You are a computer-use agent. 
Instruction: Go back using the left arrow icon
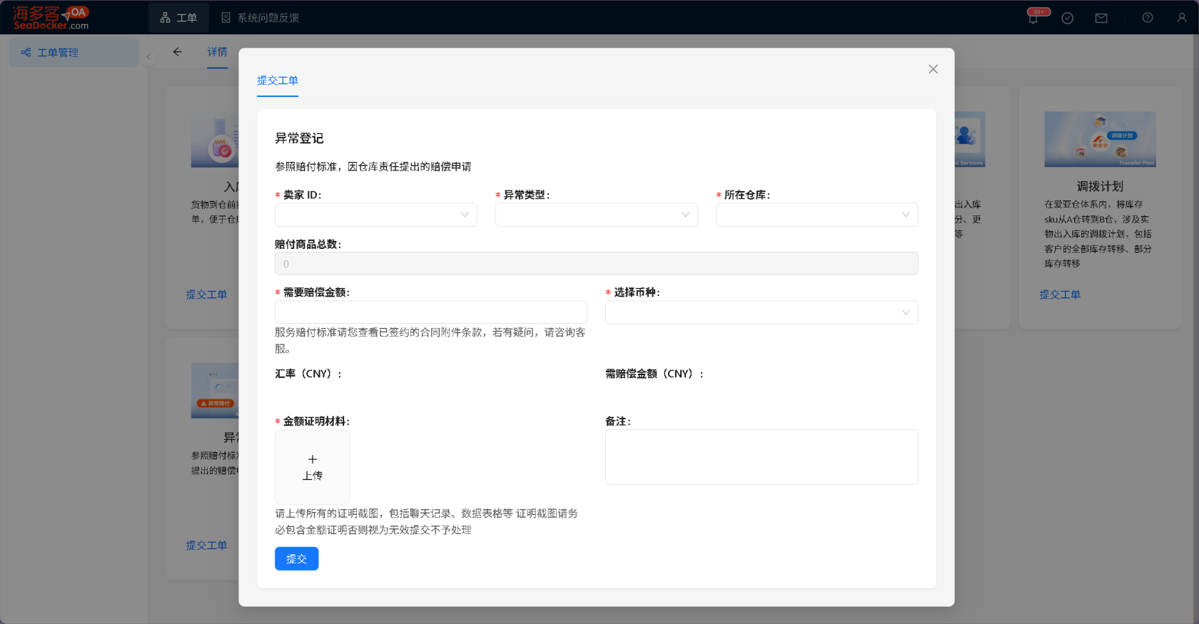[x=178, y=51]
